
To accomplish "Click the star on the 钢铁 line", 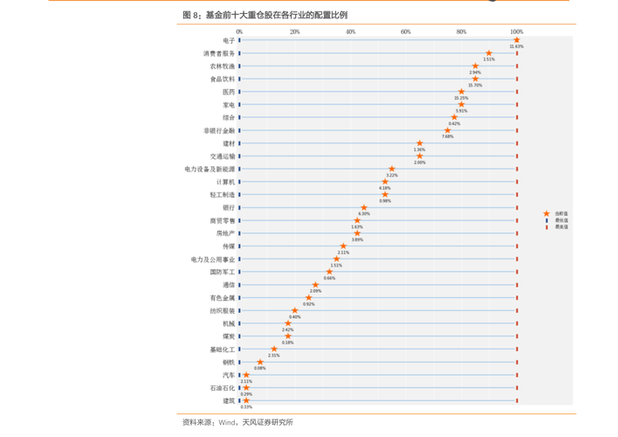I will click(260, 362).
